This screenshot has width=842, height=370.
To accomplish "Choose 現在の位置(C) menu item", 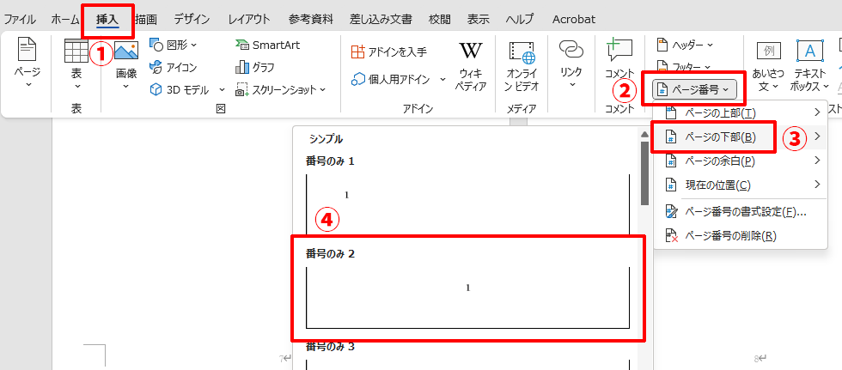I will [x=740, y=185].
